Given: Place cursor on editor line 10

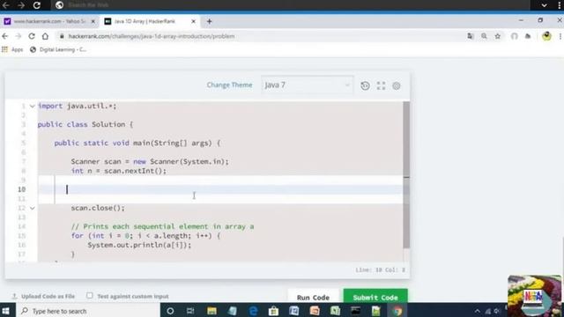Looking at the screenshot, I should point(220,189).
